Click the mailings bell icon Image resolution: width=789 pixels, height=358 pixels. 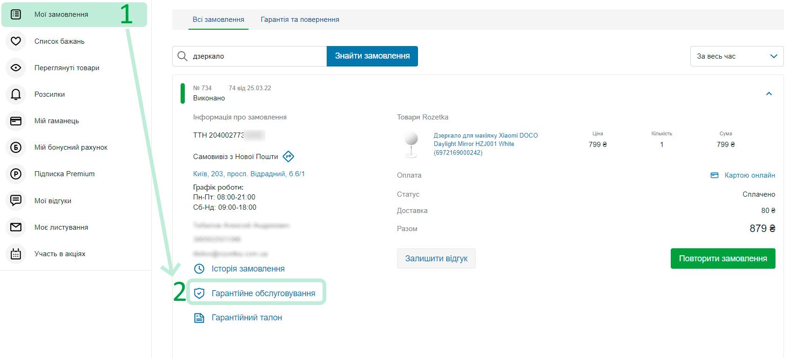click(16, 94)
